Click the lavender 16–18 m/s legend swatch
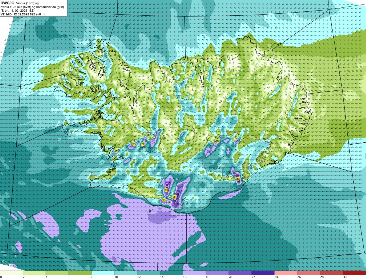This screenshot has width=366, height=279. tap(194, 273)
